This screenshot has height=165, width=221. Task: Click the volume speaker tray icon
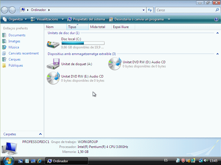[206, 161]
